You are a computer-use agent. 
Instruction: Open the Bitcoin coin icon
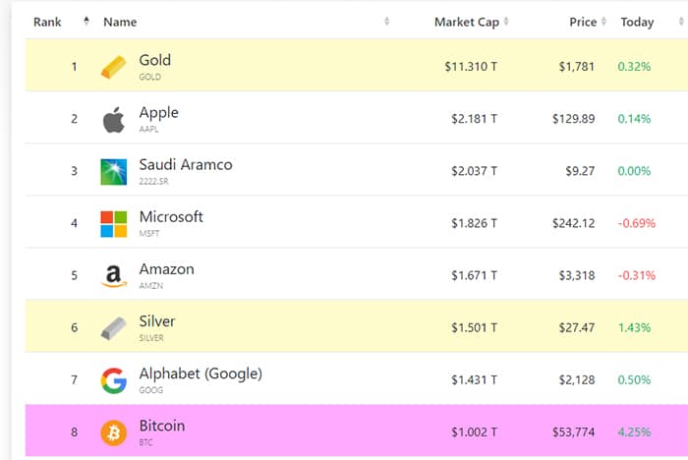pyautogui.click(x=114, y=432)
